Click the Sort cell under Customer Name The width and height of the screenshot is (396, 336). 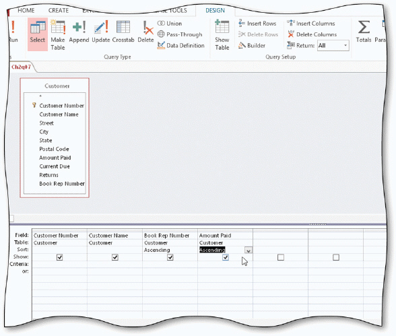(x=114, y=250)
